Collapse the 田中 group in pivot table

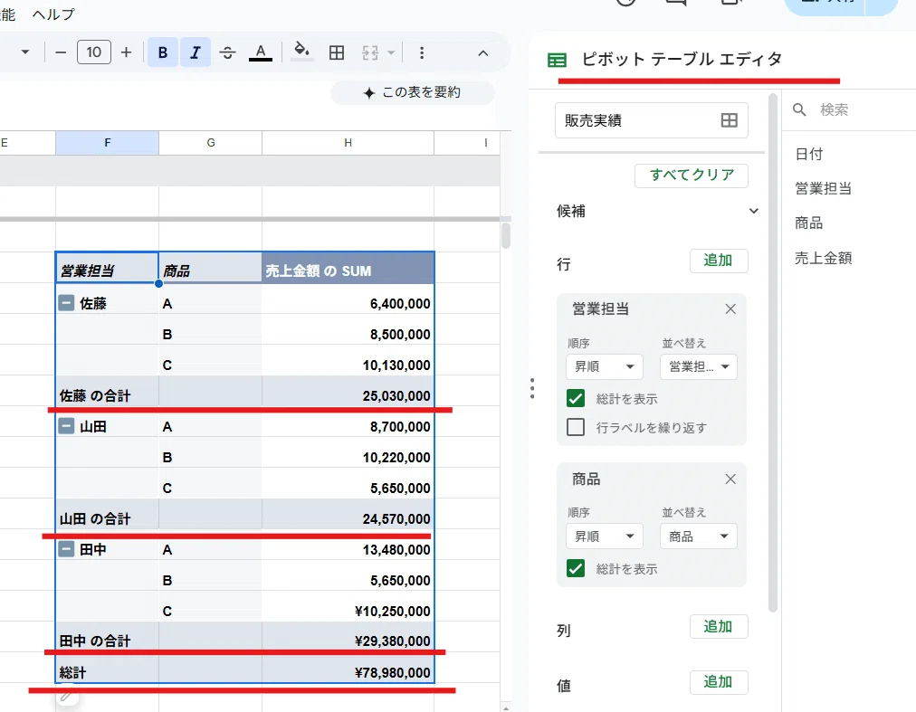click(67, 548)
